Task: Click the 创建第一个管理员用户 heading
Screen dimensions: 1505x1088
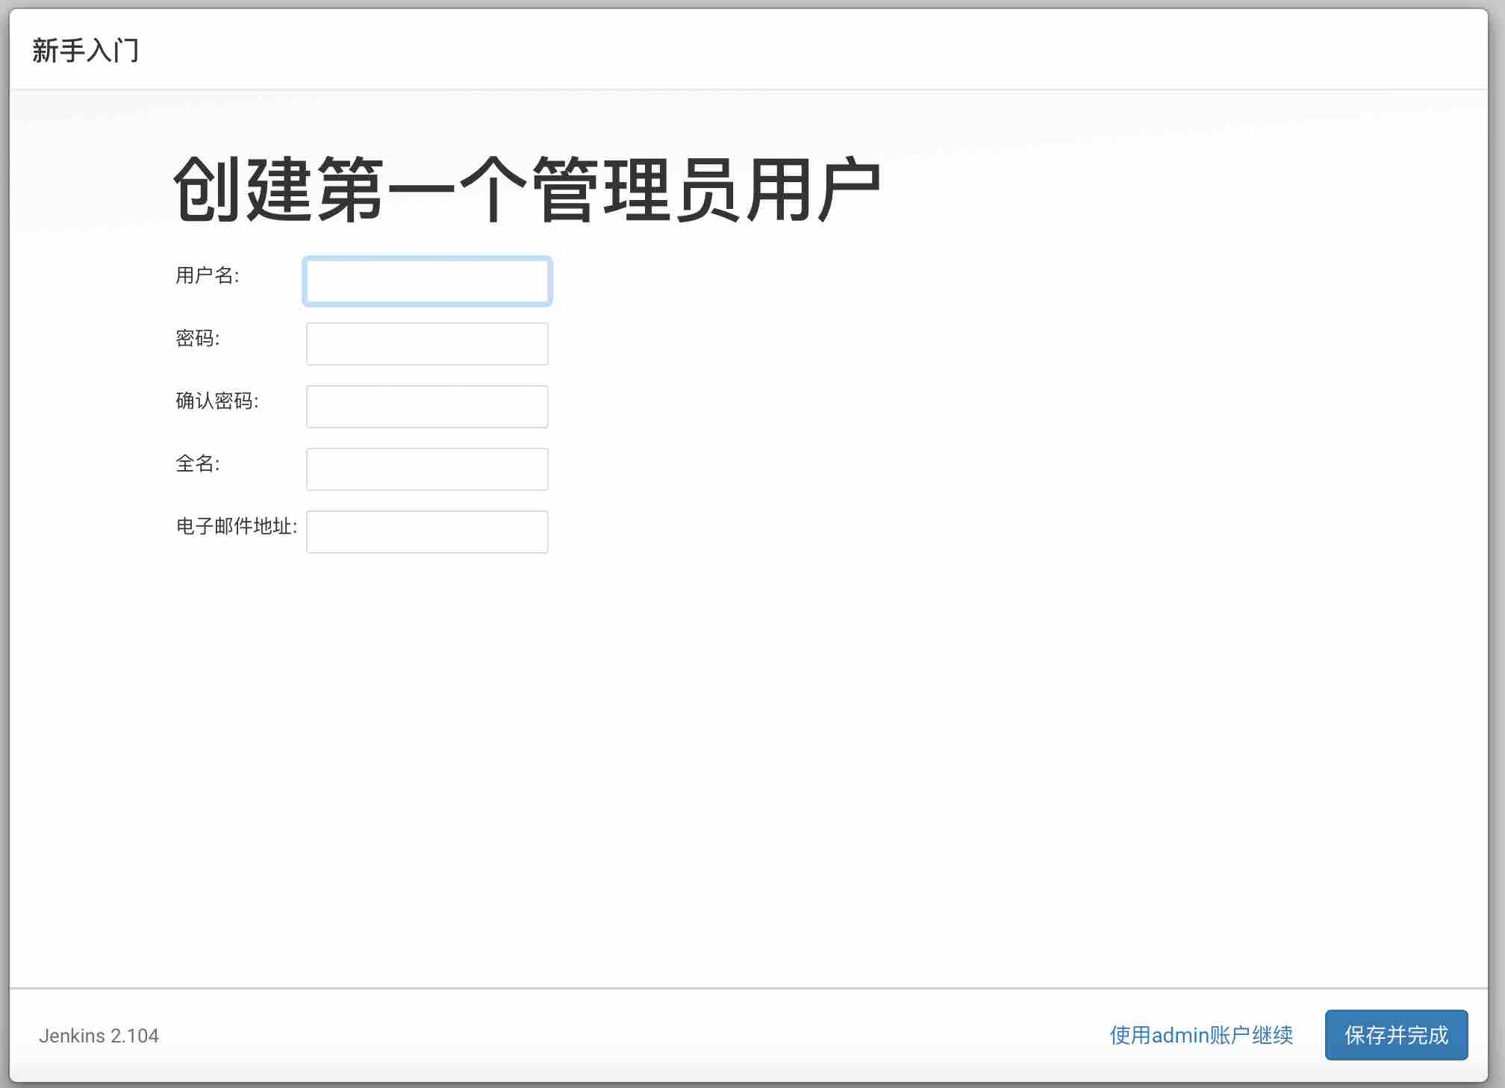Action: [526, 190]
